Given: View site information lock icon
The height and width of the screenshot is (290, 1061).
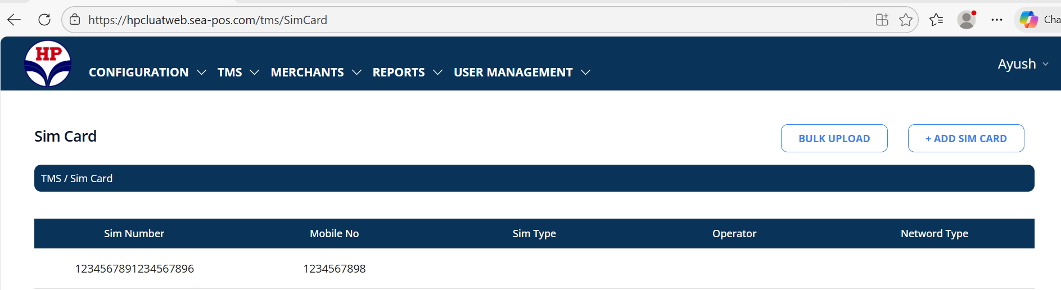Looking at the screenshot, I should 75,20.
